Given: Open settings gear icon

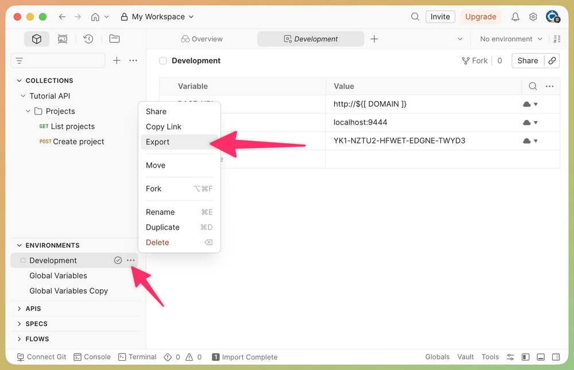Looking at the screenshot, I should coord(533,17).
